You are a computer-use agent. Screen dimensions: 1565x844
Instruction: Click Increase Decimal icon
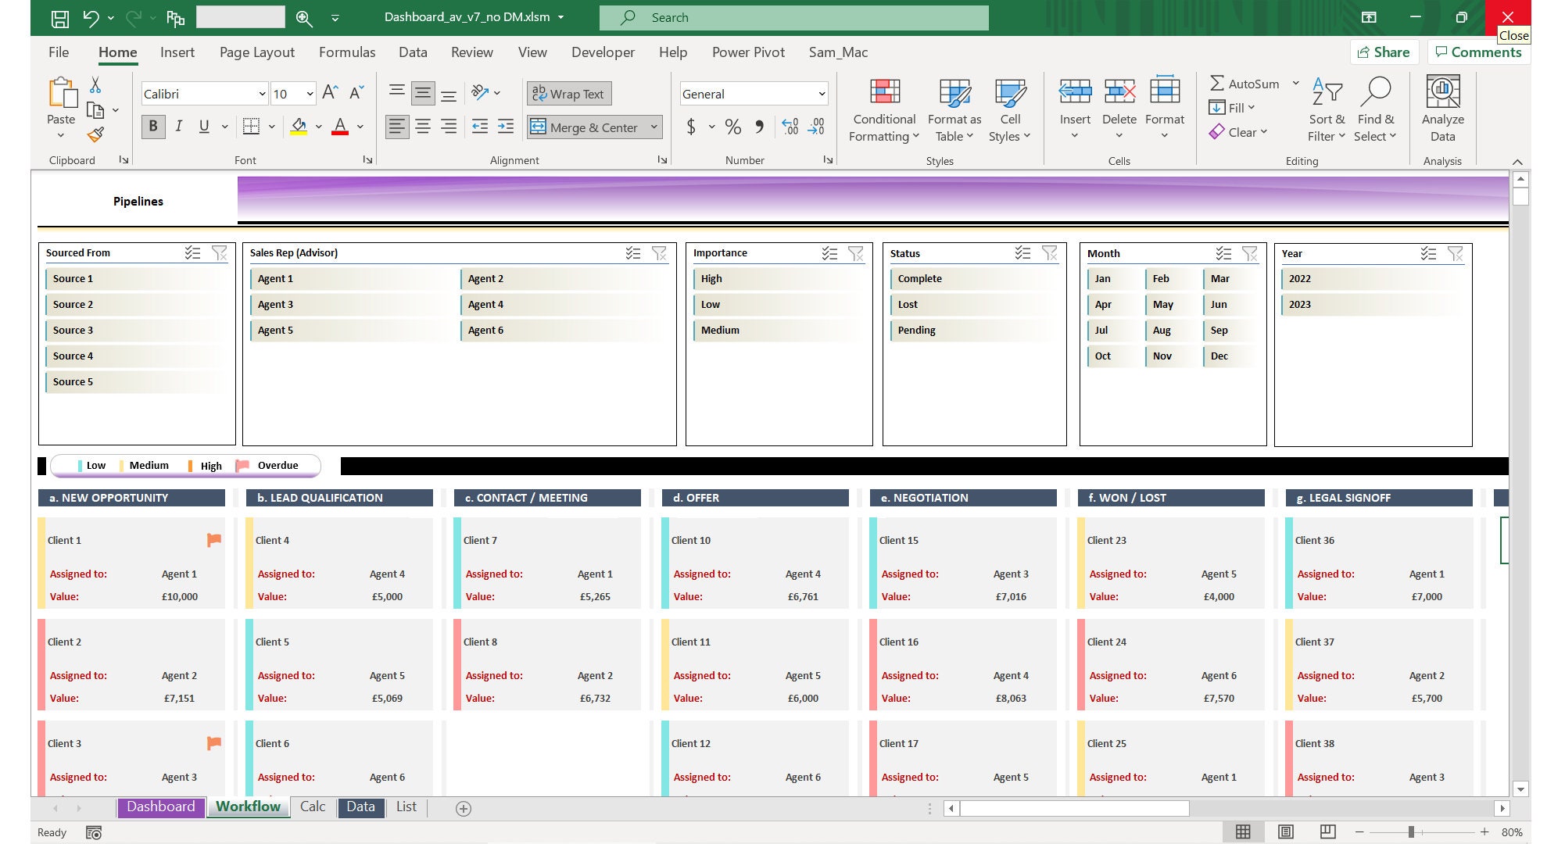790,127
